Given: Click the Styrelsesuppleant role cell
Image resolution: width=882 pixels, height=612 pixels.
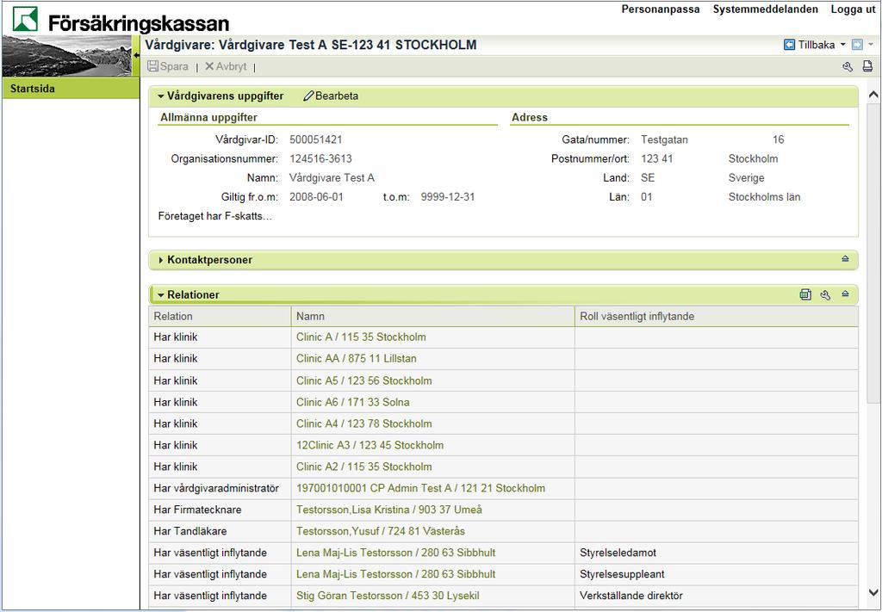Looking at the screenshot, I should click(717, 574).
